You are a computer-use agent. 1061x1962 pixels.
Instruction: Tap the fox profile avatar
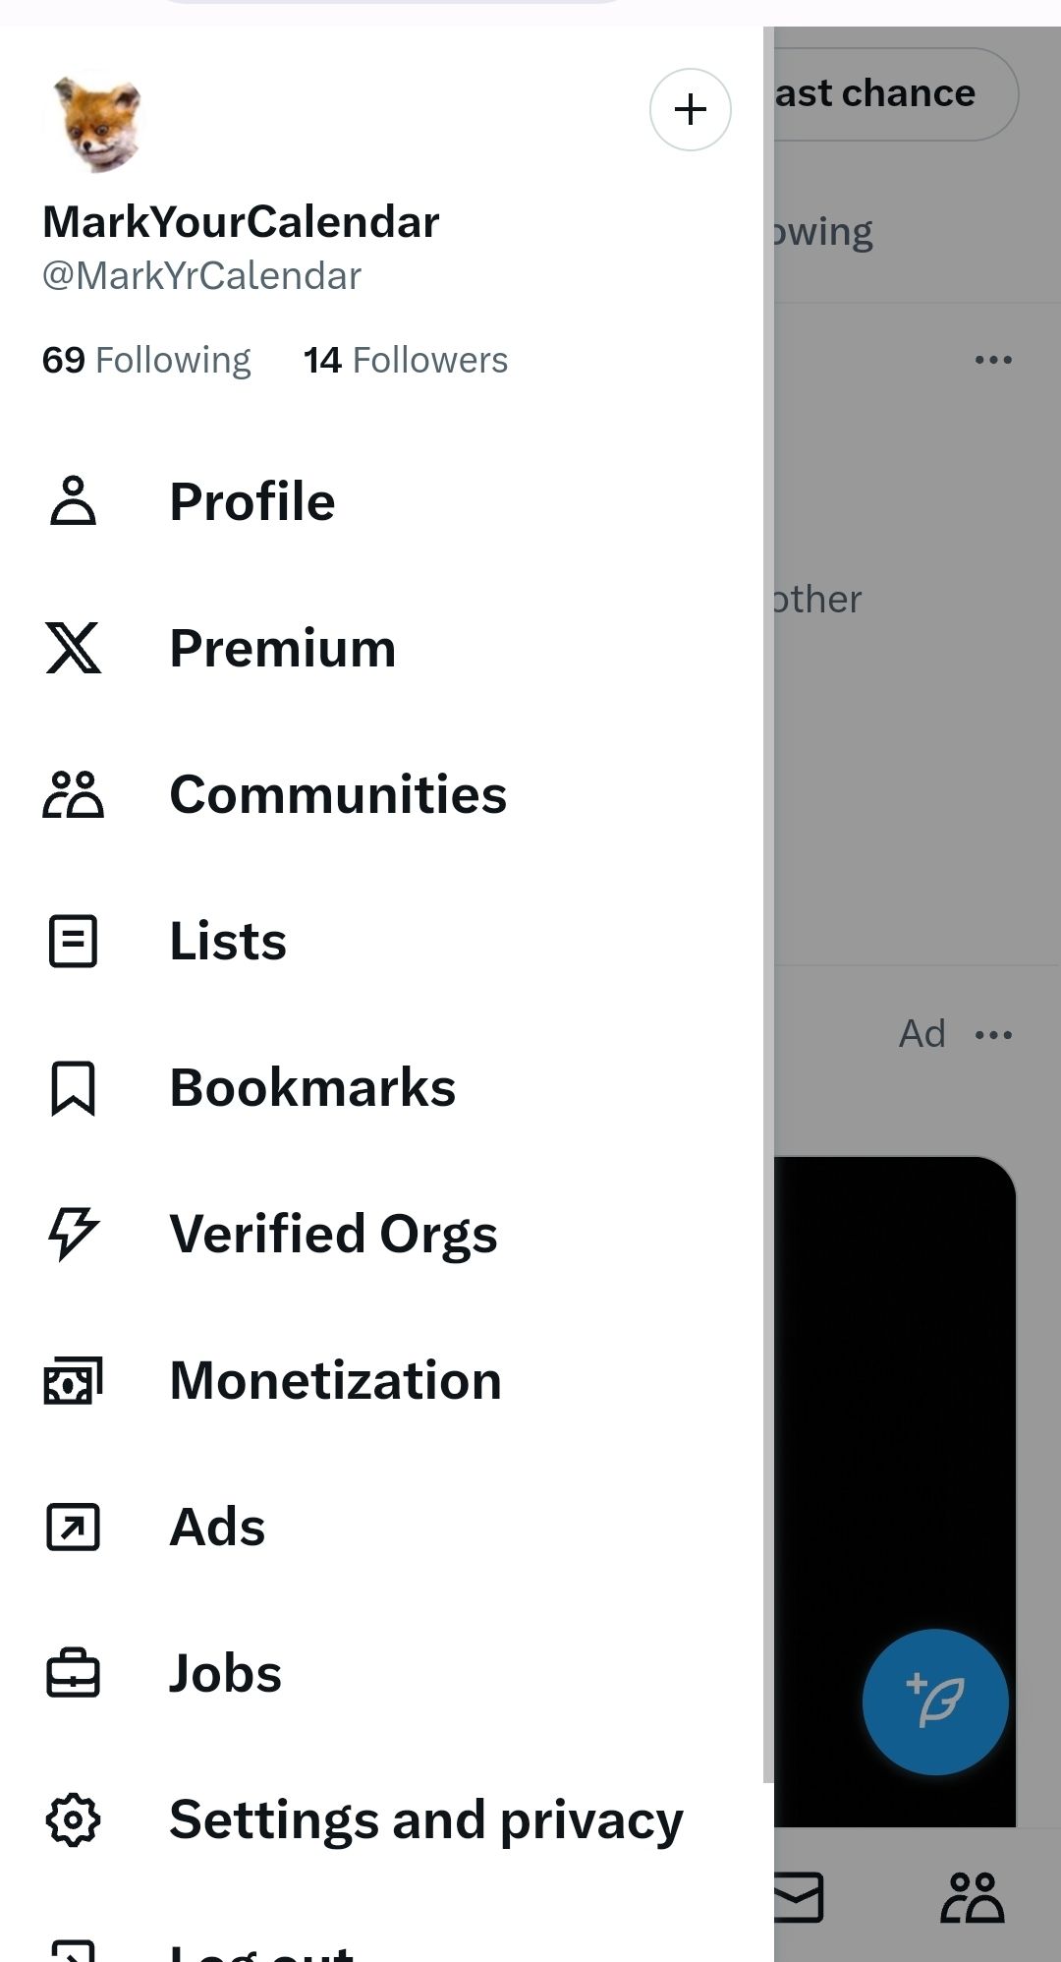(x=96, y=124)
